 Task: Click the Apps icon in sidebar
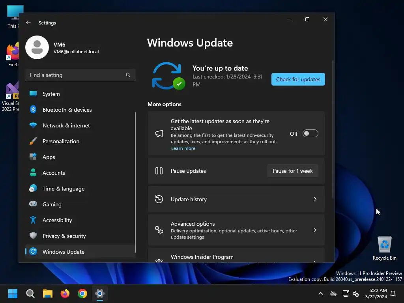tap(33, 157)
